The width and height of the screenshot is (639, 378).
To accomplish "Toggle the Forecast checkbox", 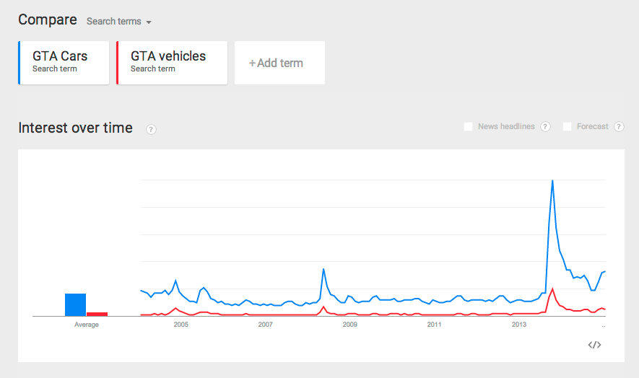I will coord(568,127).
